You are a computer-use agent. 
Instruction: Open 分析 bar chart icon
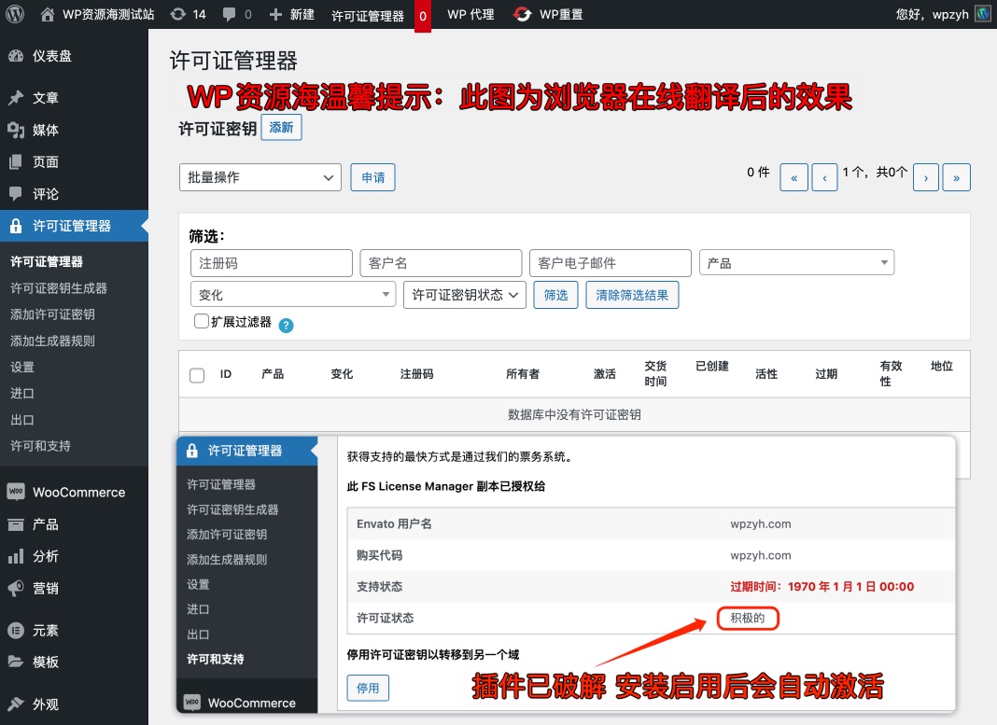[16, 556]
